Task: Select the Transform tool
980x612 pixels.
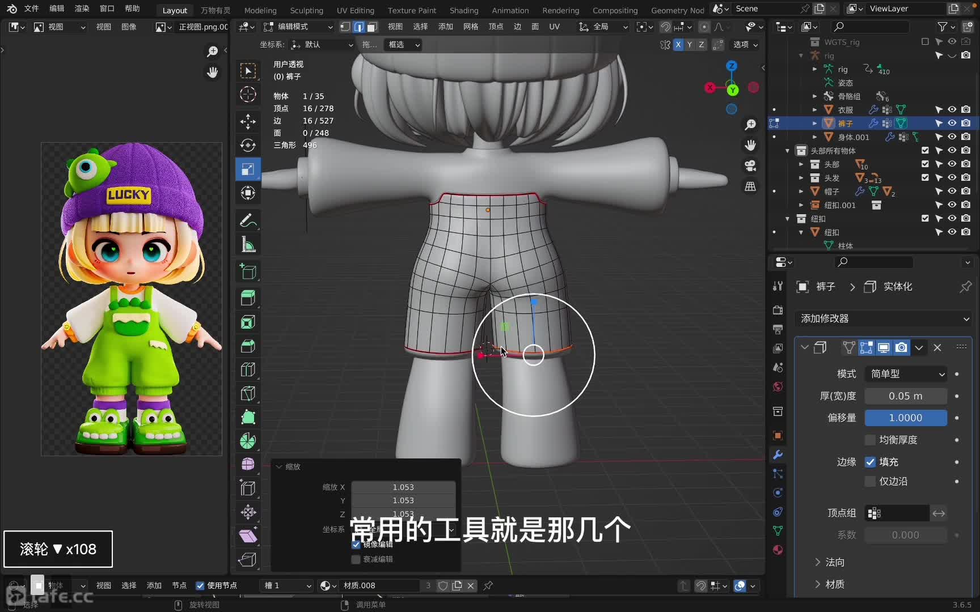Action: [248, 193]
